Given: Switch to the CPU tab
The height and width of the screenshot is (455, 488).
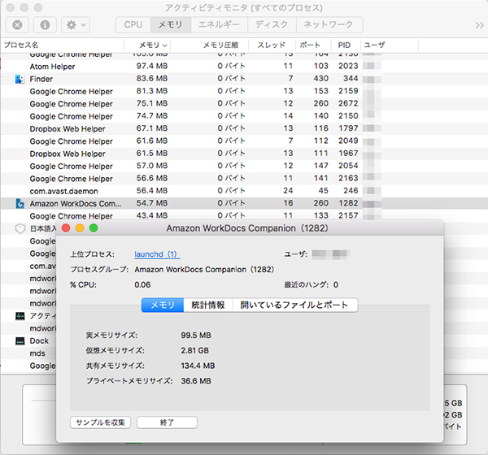Looking at the screenshot, I should point(133,24).
